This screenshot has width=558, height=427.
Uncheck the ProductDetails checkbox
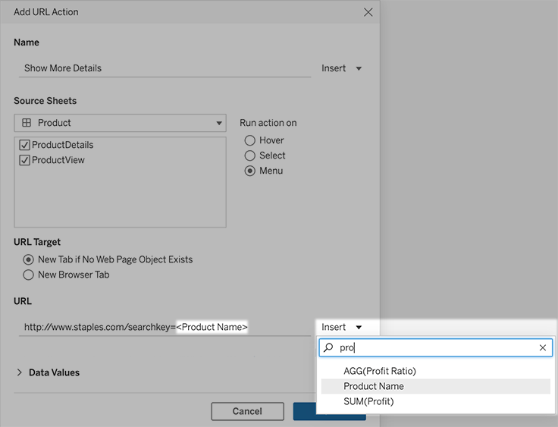[x=24, y=145]
